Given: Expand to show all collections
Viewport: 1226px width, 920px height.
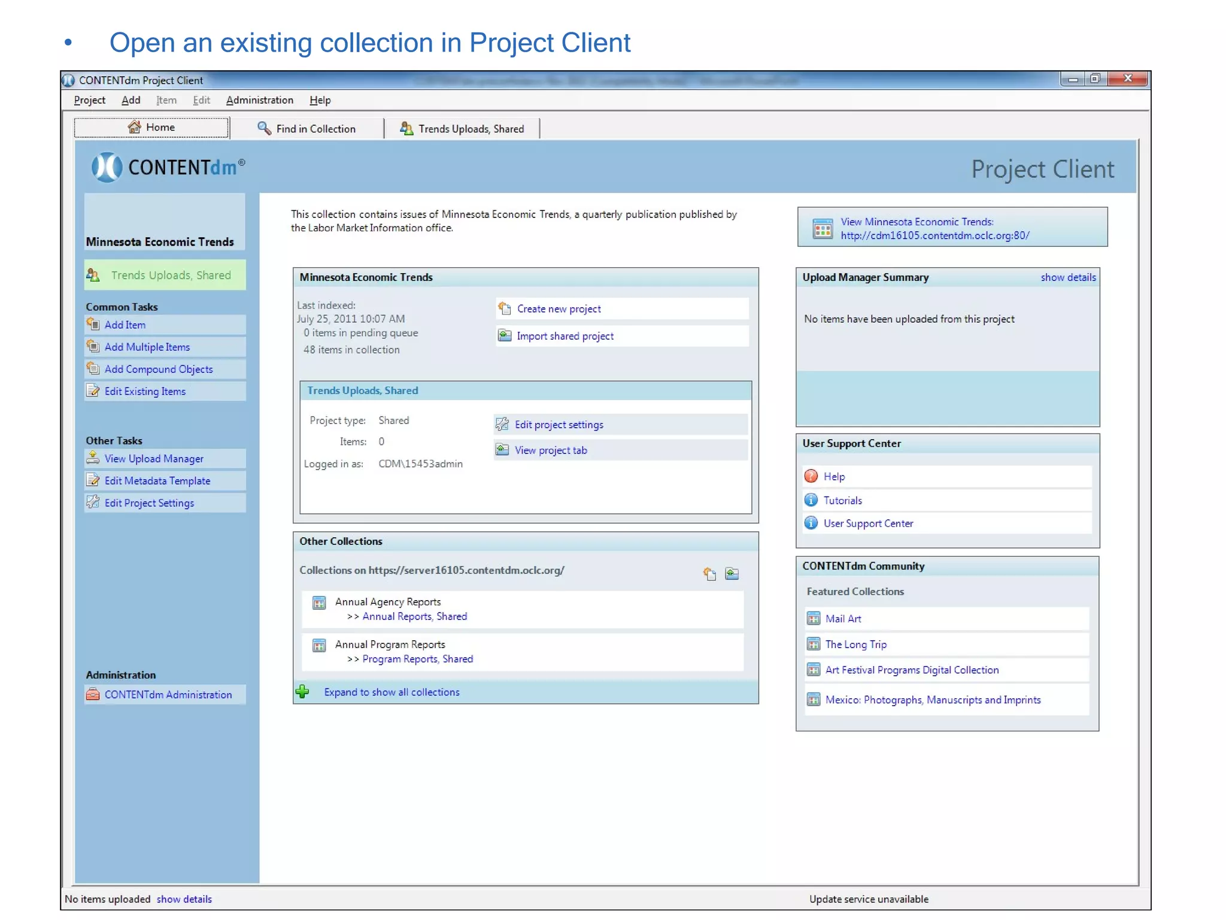Looking at the screenshot, I should click(x=392, y=692).
